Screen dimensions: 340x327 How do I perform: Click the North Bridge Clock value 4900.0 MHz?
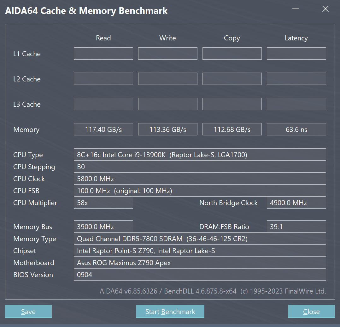coord(296,202)
